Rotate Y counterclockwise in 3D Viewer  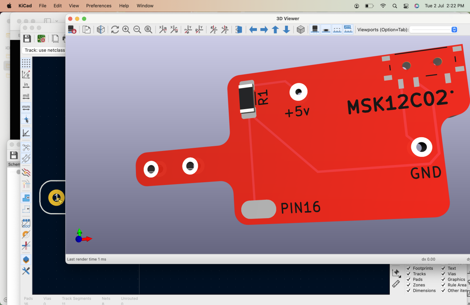click(x=199, y=30)
